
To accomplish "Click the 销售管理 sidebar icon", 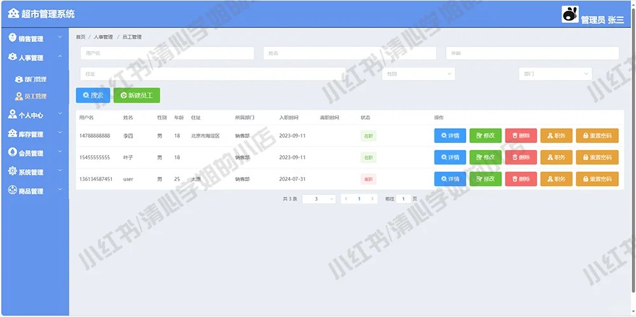I will tap(13, 38).
